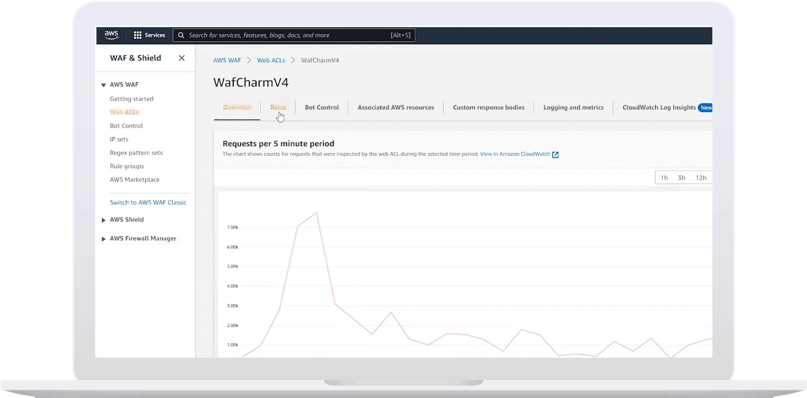Set chart range to 3h
Image resolution: width=807 pixels, height=398 pixels.
681,178
